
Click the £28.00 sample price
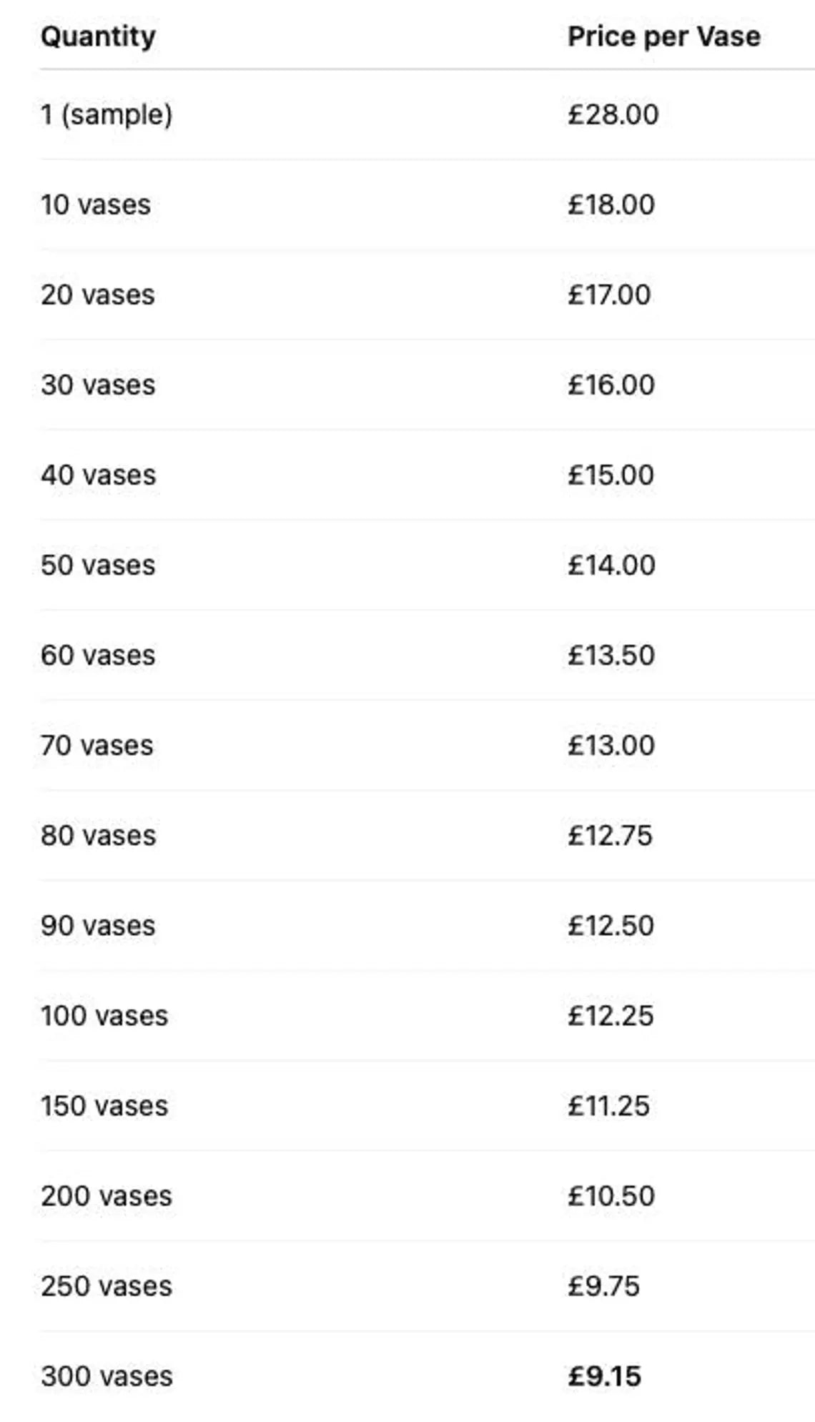pos(613,114)
